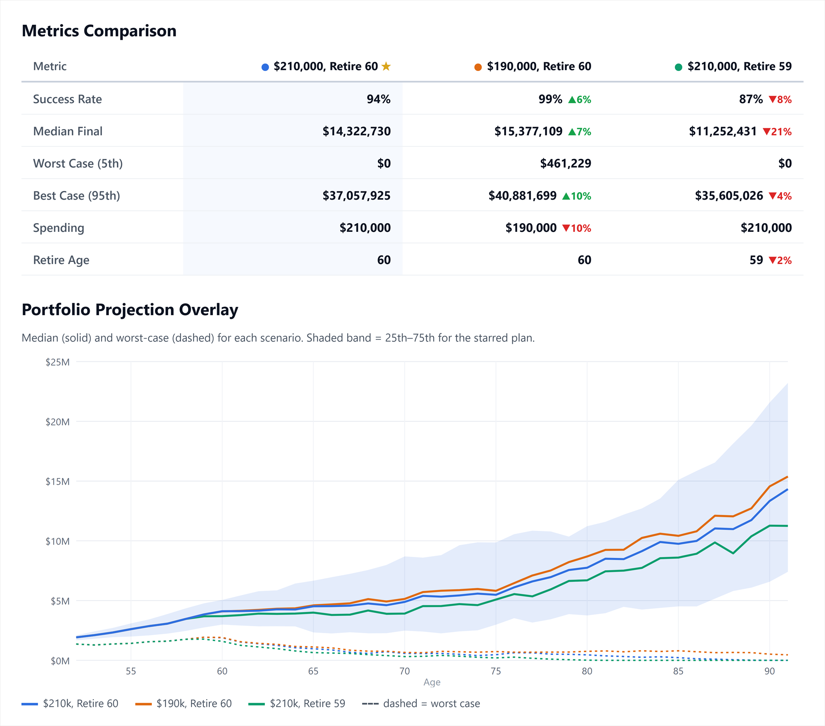Click the $461,229 worst case value

click(566, 163)
